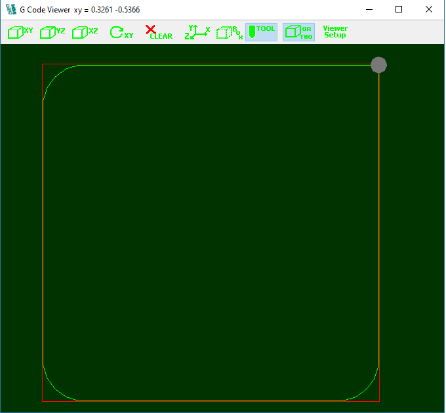
Task: Minimize the G Code Viewer window
Action: [369, 10]
